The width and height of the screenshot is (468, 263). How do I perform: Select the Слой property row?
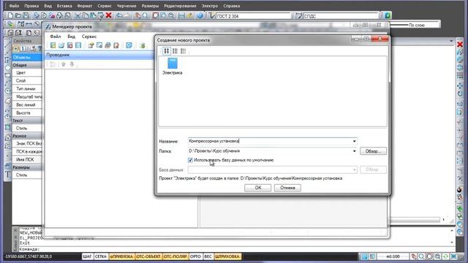pos(27,81)
